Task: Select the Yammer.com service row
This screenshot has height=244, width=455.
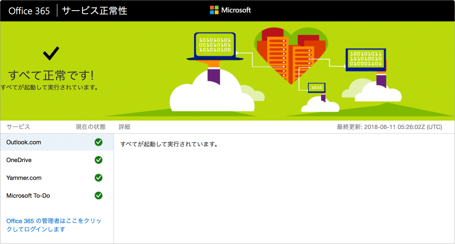Action: (x=57, y=178)
